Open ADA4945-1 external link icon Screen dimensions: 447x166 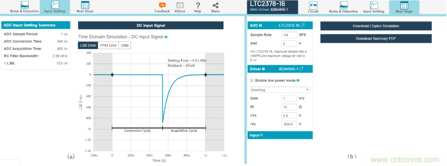tap(302, 69)
